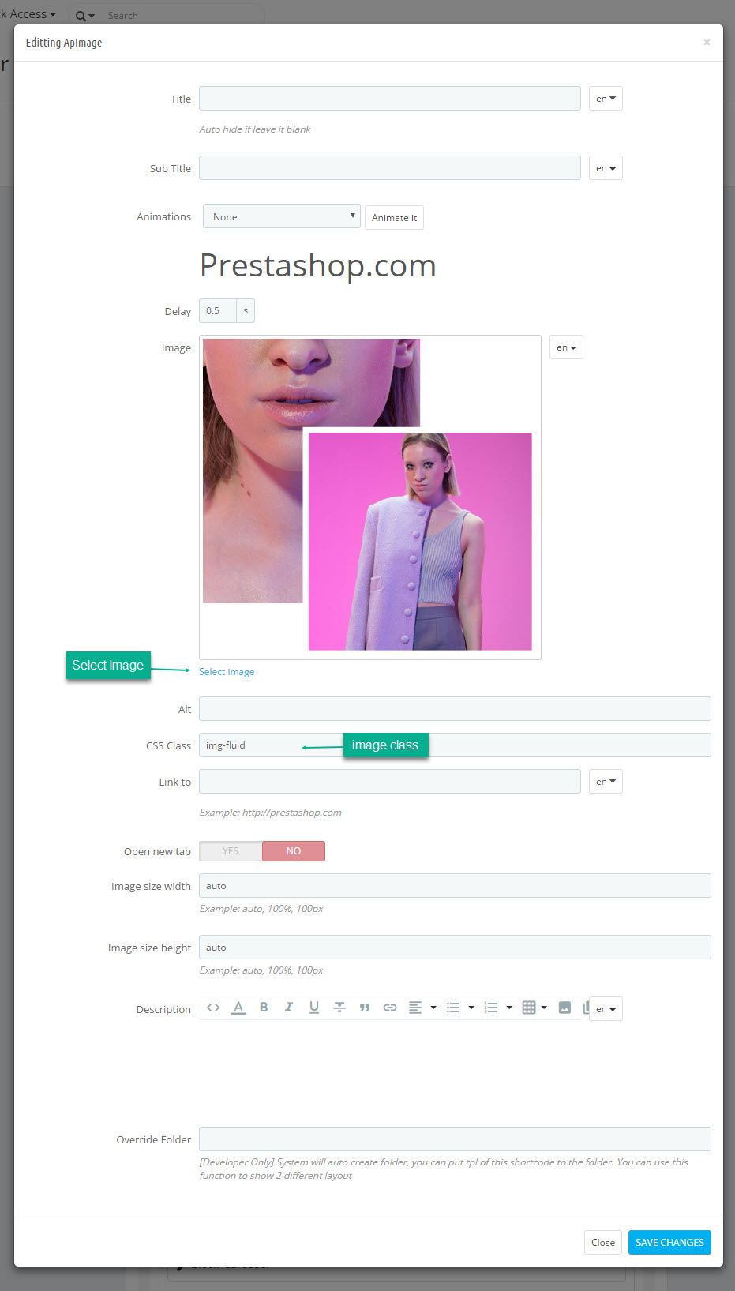735x1291 pixels.
Task: Set Open new tab to YES
Action: (231, 851)
